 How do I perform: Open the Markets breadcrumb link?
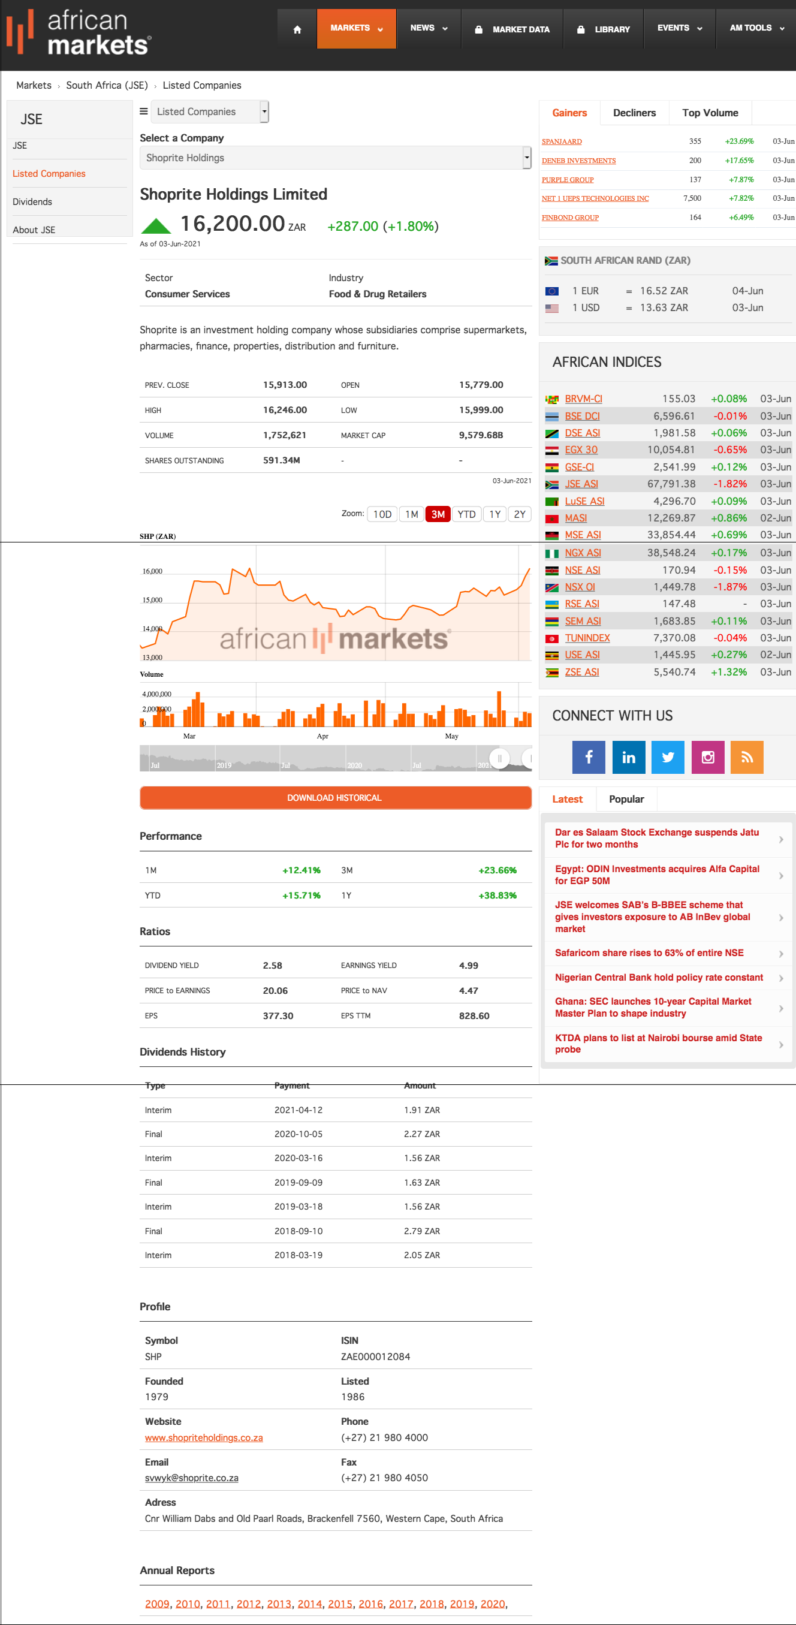(x=34, y=85)
